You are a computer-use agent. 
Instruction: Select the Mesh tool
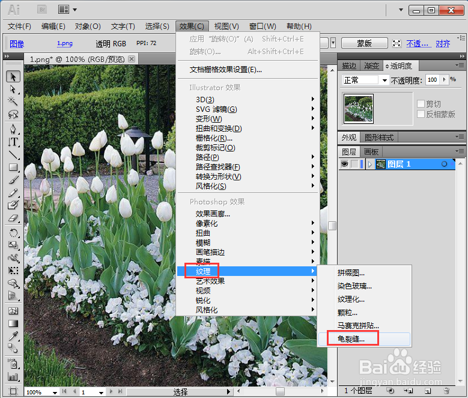coord(13,311)
